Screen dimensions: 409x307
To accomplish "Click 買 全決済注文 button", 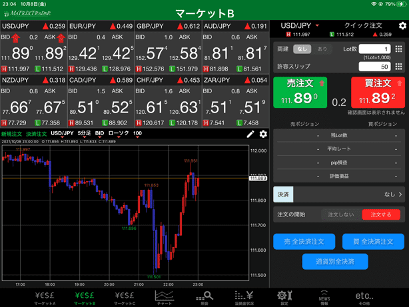I will point(373,242).
